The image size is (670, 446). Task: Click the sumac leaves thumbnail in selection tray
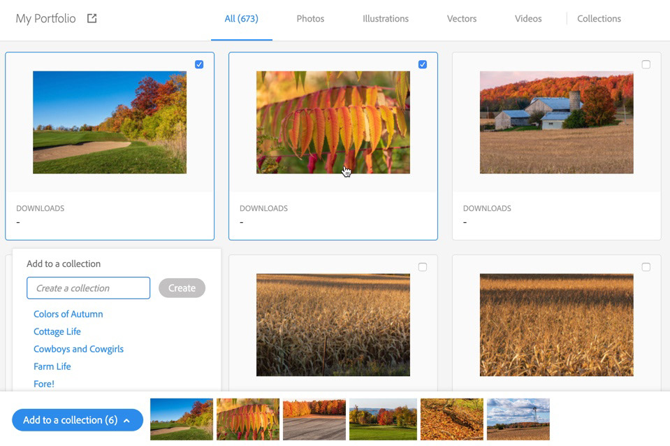click(248, 419)
